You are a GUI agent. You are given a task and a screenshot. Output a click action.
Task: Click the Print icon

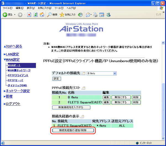(x=95, y=15)
